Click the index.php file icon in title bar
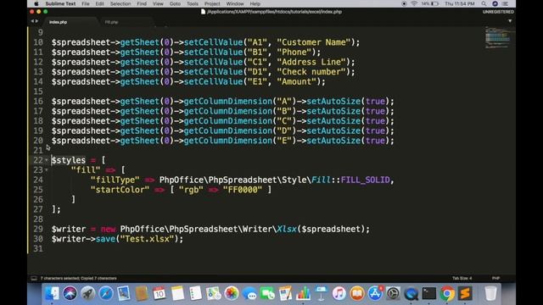The width and height of the screenshot is (543, 305). [x=204, y=12]
